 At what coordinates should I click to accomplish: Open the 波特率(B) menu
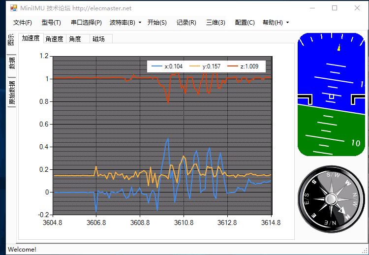click(x=123, y=23)
